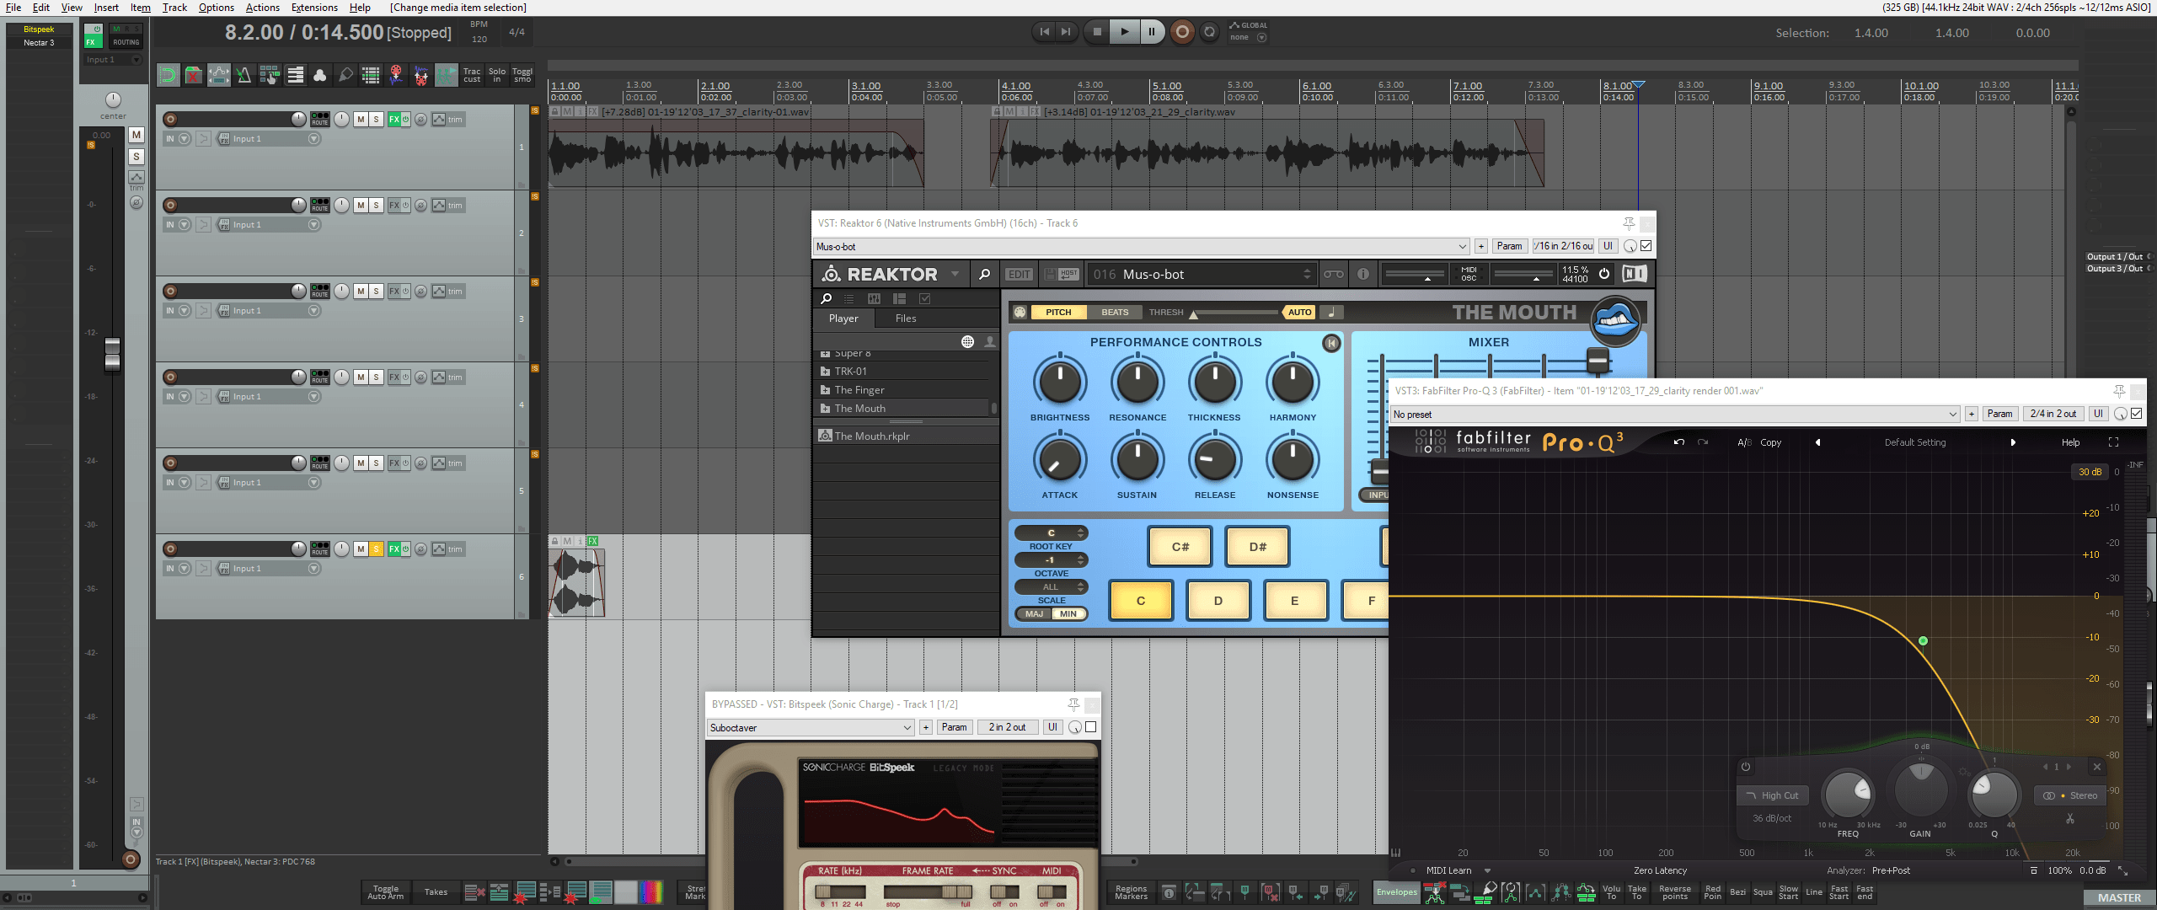This screenshot has width=2157, height=910.
Task: Toggle Pro-Q 3 plugin enable checkbox
Action: click(x=2136, y=414)
